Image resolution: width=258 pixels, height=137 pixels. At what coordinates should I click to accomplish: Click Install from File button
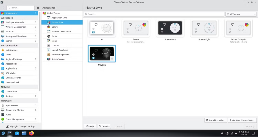point(216,120)
